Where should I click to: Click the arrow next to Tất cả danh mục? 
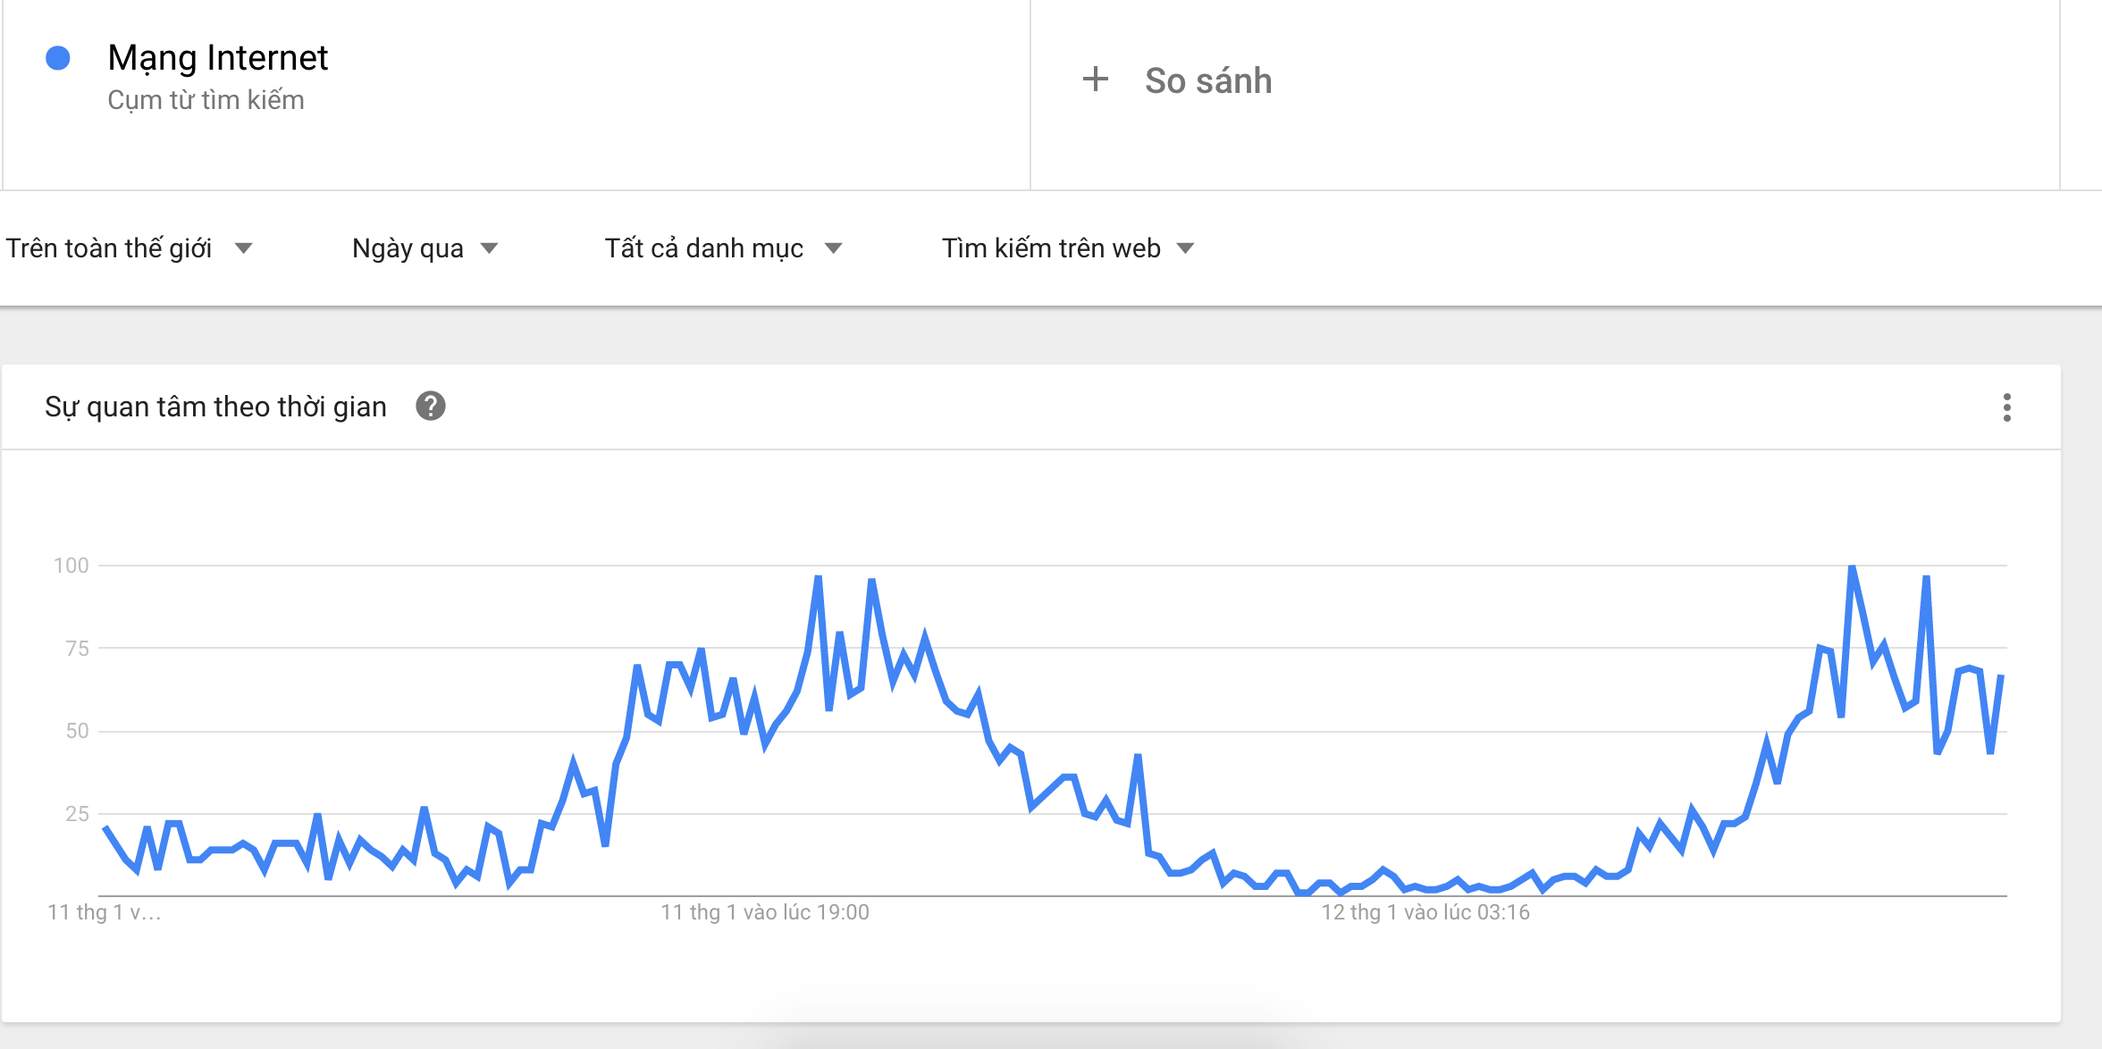point(833,248)
